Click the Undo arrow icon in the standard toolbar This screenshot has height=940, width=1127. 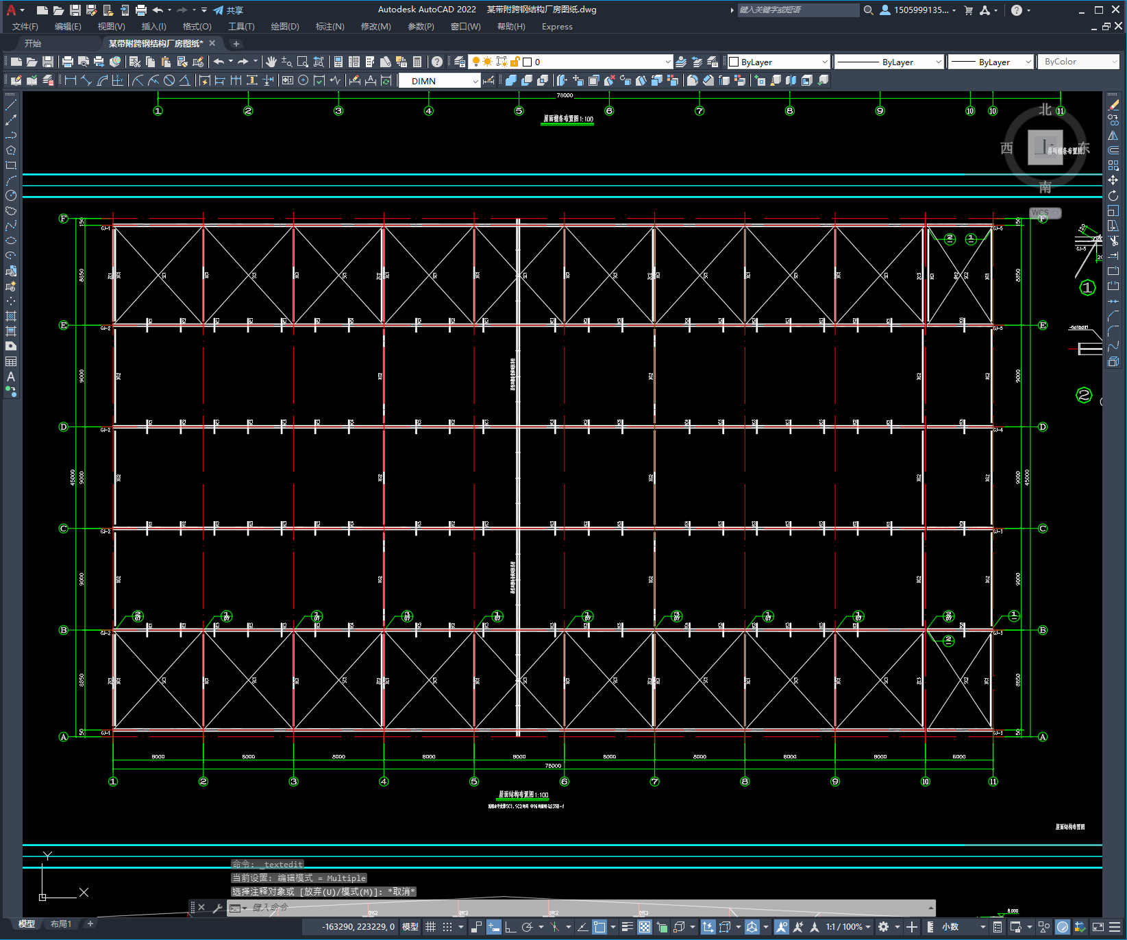(x=219, y=62)
